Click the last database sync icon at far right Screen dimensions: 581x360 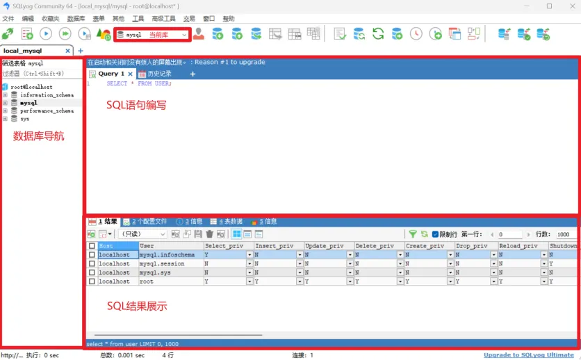(543, 34)
